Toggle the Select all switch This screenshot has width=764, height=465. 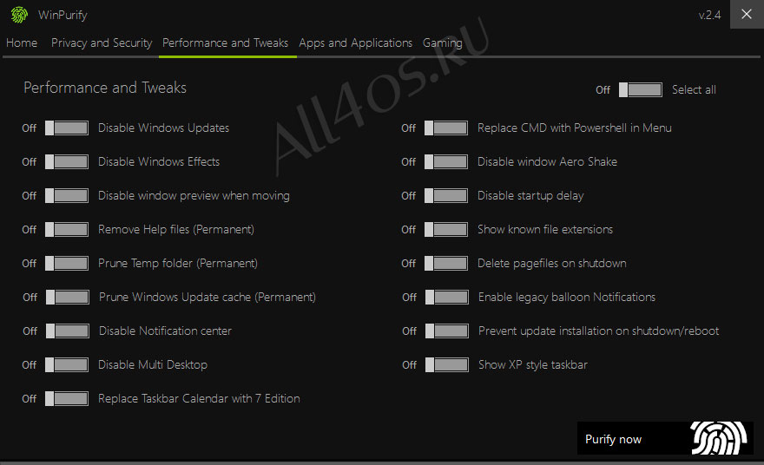640,89
